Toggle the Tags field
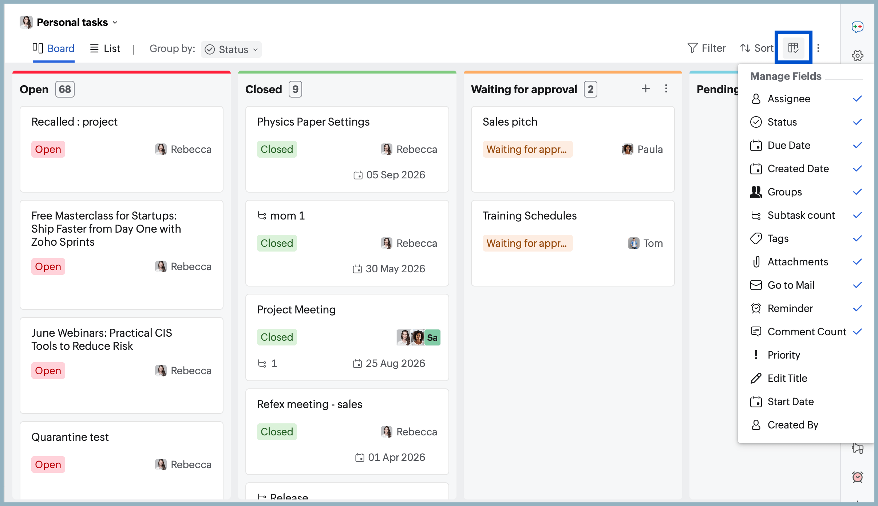Viewport: 878px width, 506px height. (x=806, y=238)
